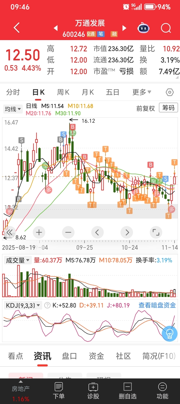This screenshot has width=180, height=404.
Task: Tap the blue lightbulb floating button
Action: coord(169,333)
